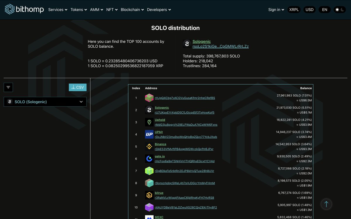Screen dimensions: 351x219
Task: Open the USD currency selector
Action: (309, 10)
